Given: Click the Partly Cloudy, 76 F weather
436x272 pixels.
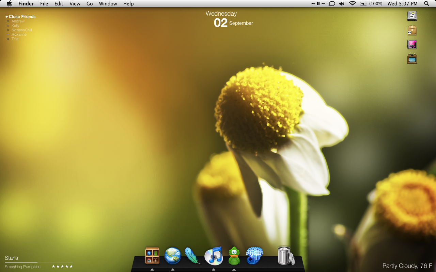Looking at the screenshot, I should click(x=407, y=266).
